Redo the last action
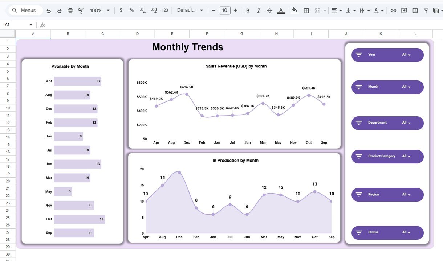The image size is (443, 261). pos(59,10)
